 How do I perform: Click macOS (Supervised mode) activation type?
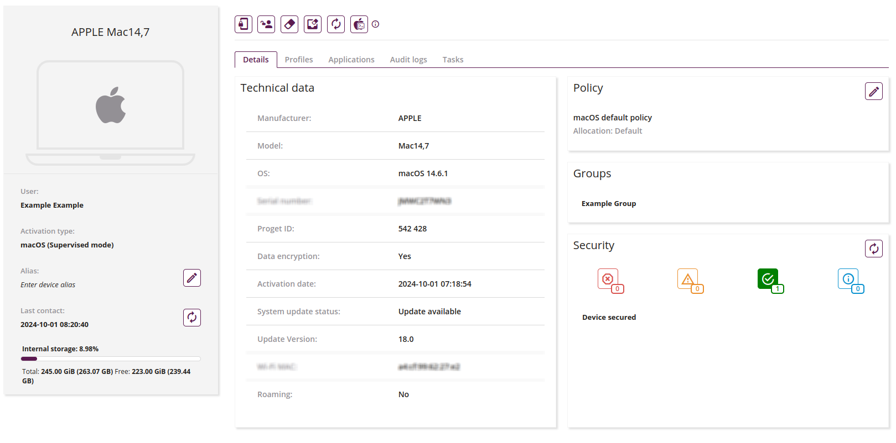click(67, 245)
